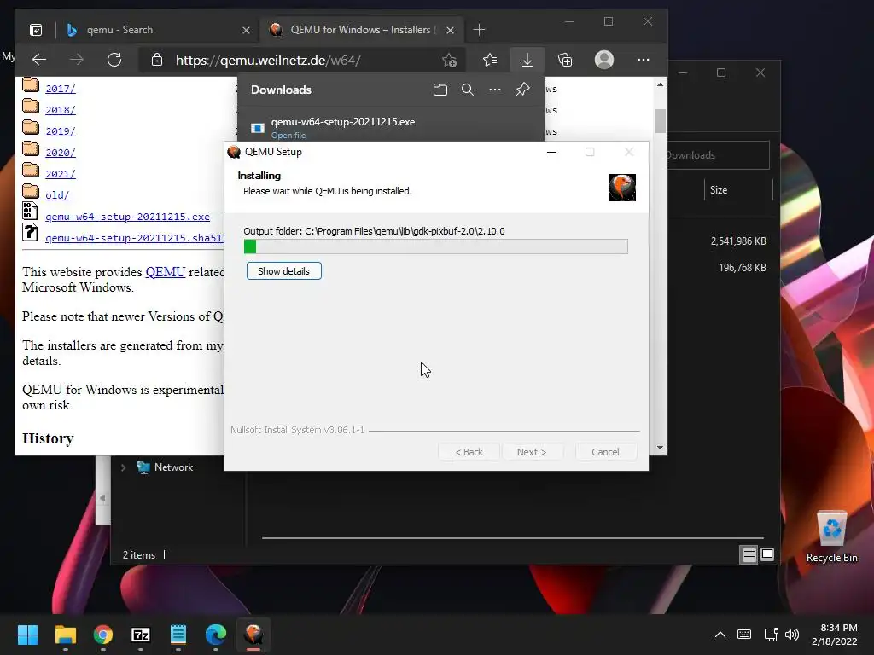This screenshot has width=874, height=655.
Task: Click the page scroll down arrow
Action: point(660,448)
